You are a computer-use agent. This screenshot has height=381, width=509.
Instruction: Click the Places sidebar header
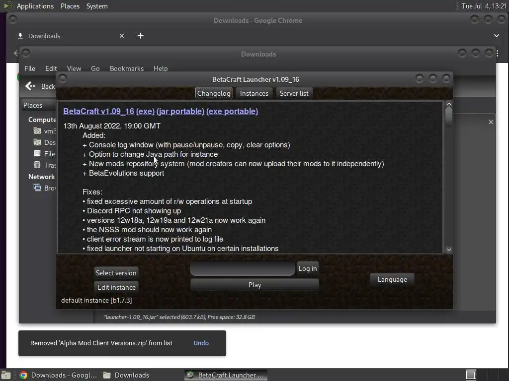(38, 105)
